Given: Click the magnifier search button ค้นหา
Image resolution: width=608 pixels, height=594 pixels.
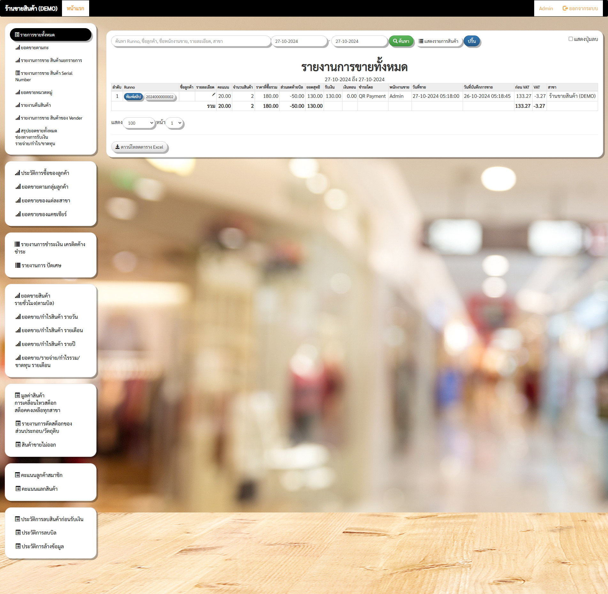Looking at the screenshot, I should pyautogui.click(x=401, y=41).
